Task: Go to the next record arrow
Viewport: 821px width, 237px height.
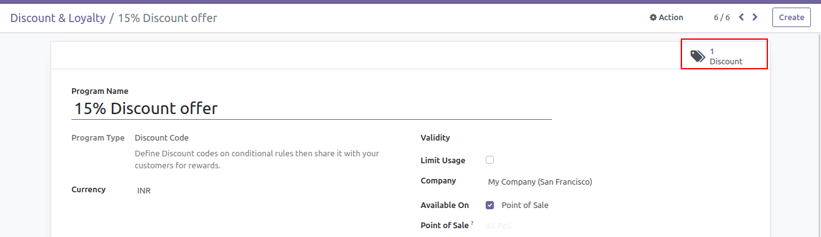Action: pos(755,18)
